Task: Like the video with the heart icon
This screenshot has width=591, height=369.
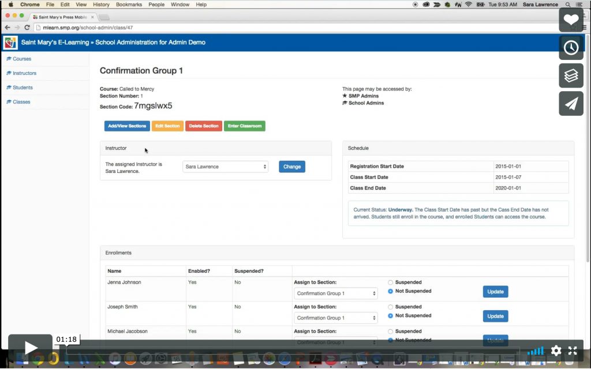Action: coord(571,20)
